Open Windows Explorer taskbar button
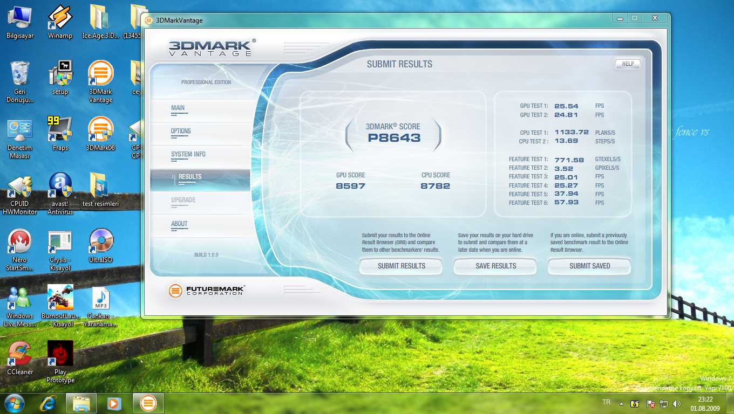 [81, 403]
